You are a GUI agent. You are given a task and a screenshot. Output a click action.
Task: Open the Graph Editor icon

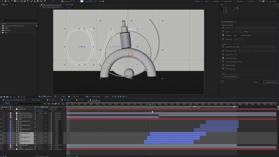click(63, 104)
